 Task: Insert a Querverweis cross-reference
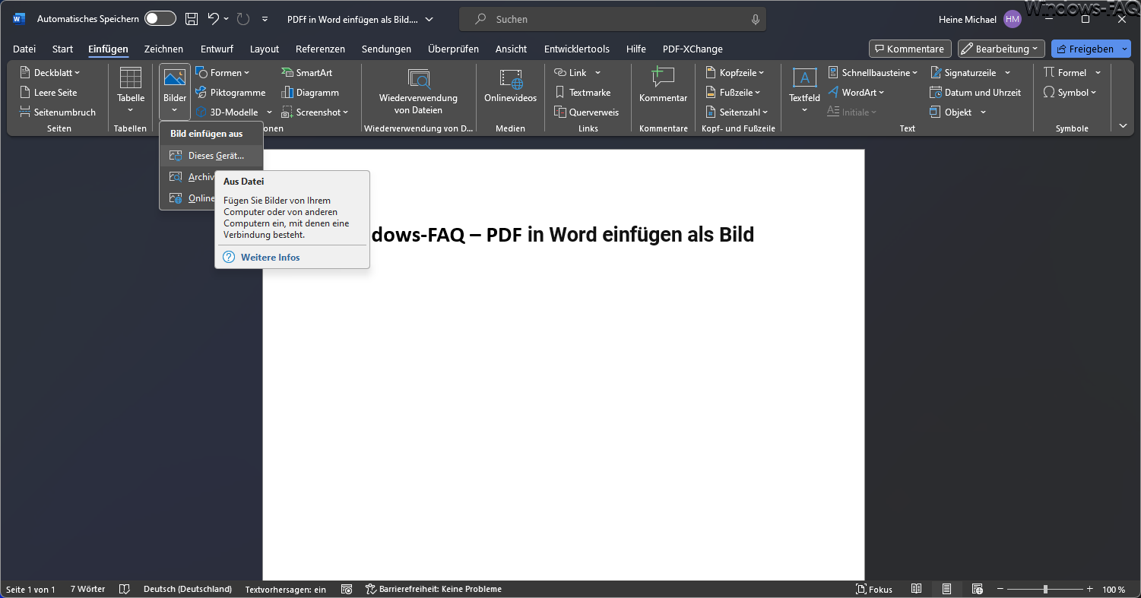[586, 112]
